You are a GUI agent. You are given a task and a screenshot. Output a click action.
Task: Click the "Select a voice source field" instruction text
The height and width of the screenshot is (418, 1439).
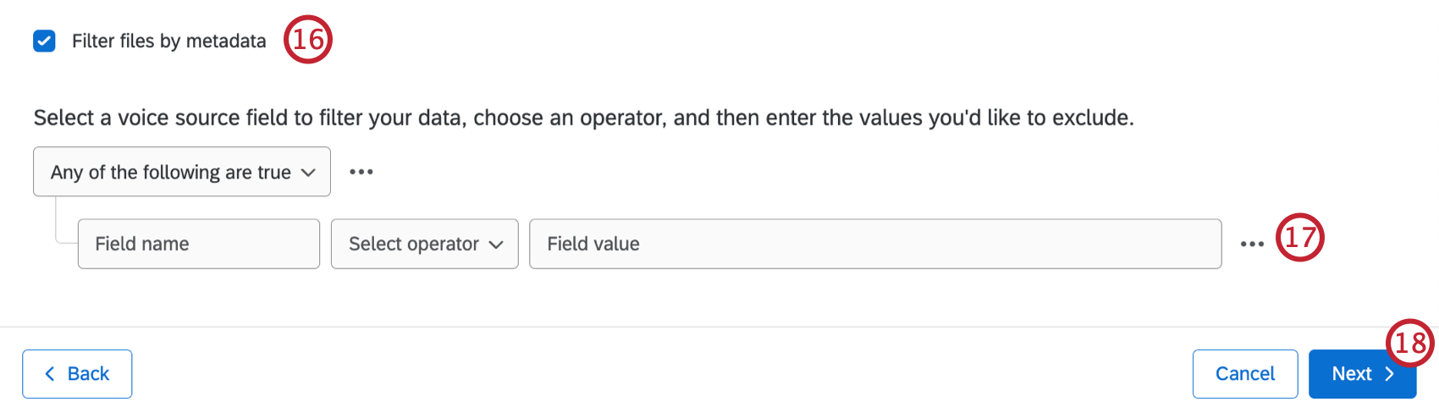(583, 118)
